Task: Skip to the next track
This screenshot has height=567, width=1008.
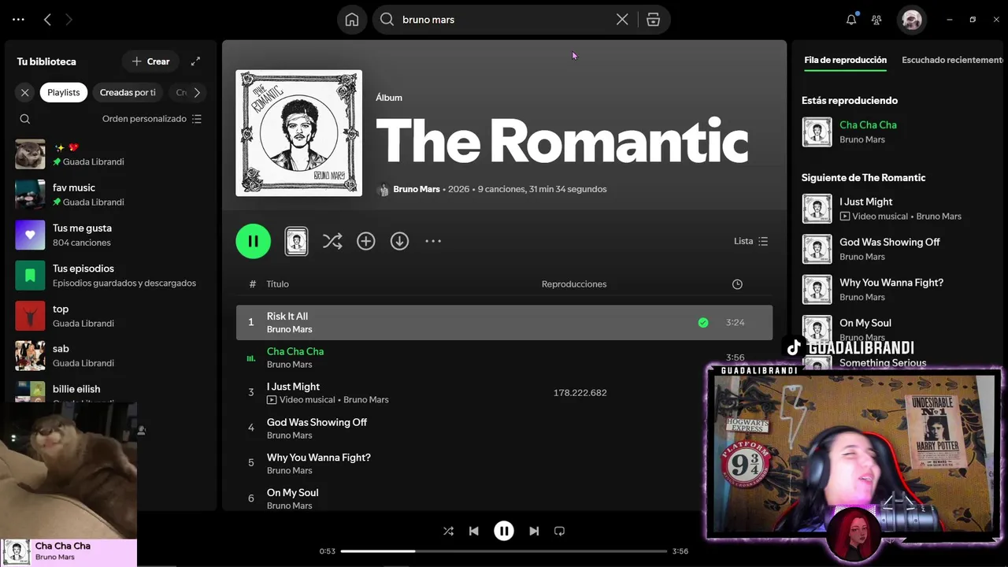Action: coord(534,531)
